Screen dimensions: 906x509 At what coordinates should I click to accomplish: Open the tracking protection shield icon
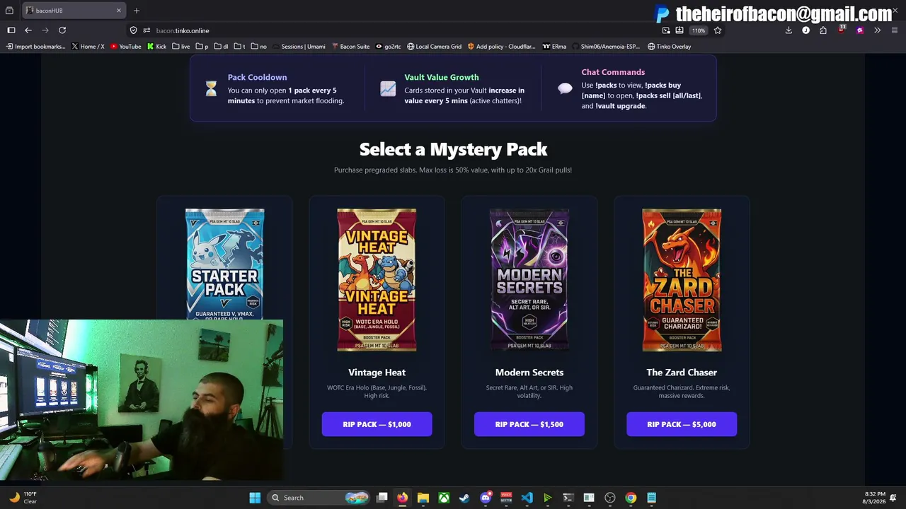[x=133, y=30]
